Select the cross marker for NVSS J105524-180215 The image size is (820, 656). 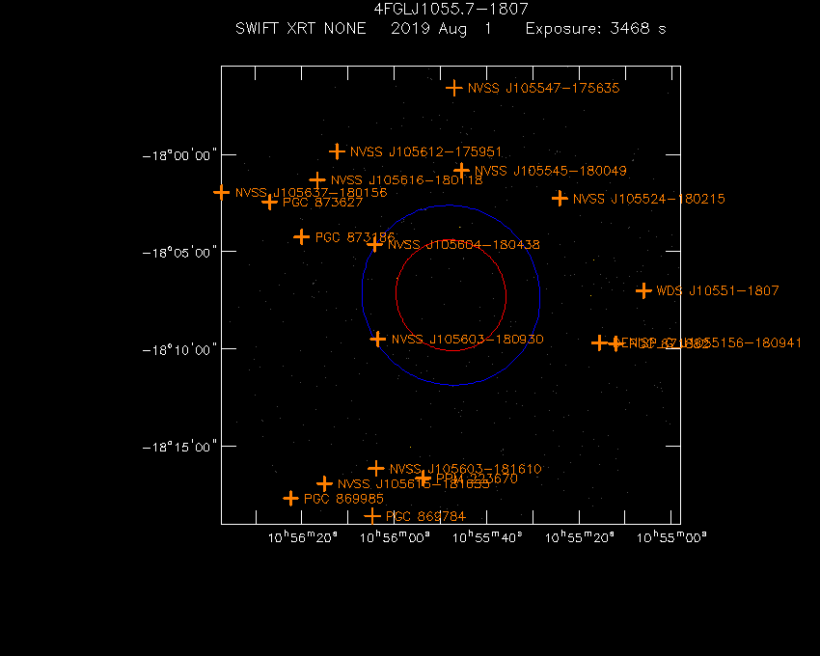click(560, 199)
